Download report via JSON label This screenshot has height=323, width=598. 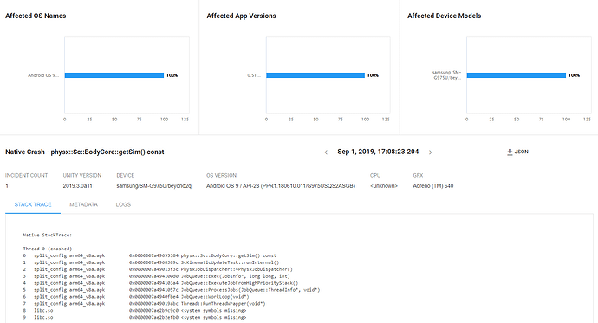[x=522, y=152]
